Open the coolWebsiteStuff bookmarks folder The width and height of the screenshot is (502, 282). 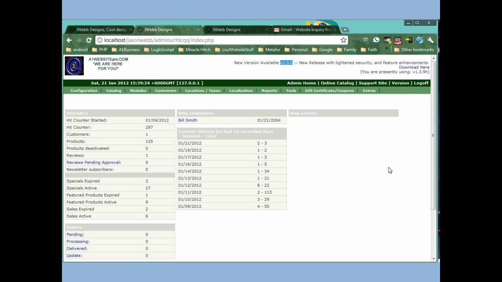(235, 50)
